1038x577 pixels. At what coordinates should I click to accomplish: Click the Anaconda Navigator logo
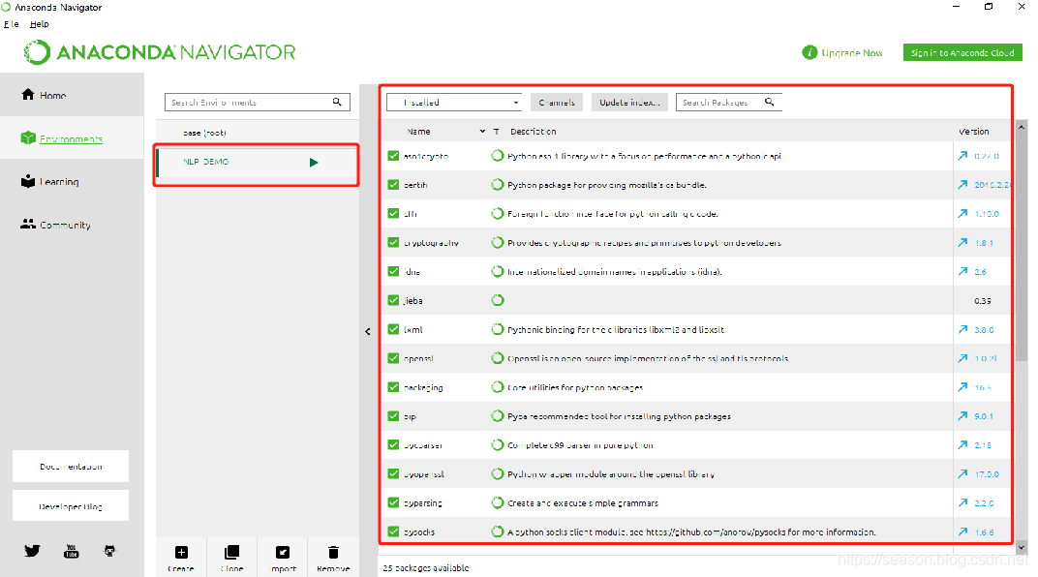[x=160, y=52]
